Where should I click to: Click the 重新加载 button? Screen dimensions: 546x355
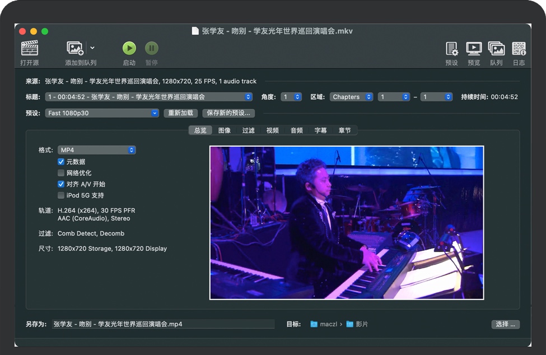[x=181, y=113]
